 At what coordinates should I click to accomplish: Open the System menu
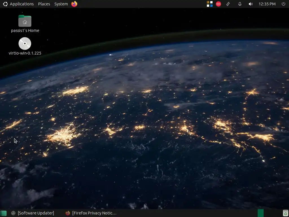pyautogui.click(x=61, y=4)
